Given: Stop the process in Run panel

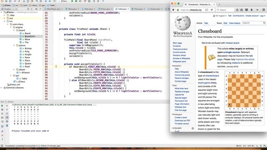Looking at the screenshot, I should pyautogui.click(x=2, y=110).
